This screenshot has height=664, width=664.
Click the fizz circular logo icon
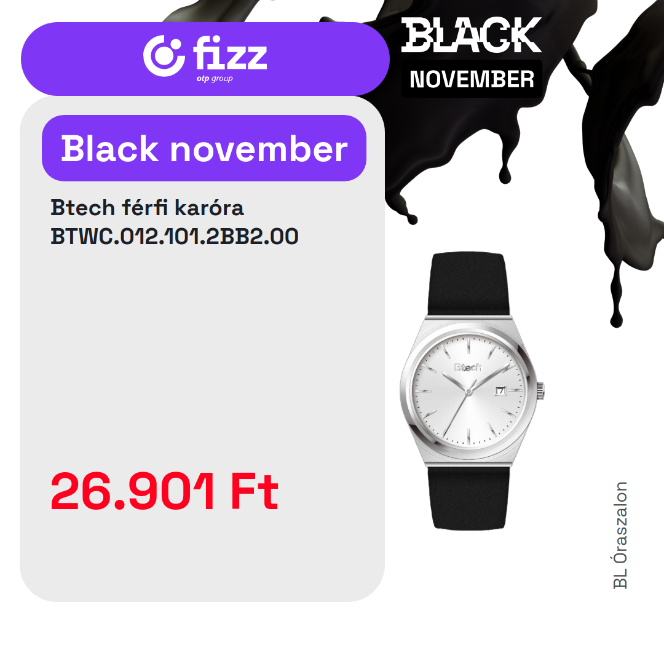164,55
